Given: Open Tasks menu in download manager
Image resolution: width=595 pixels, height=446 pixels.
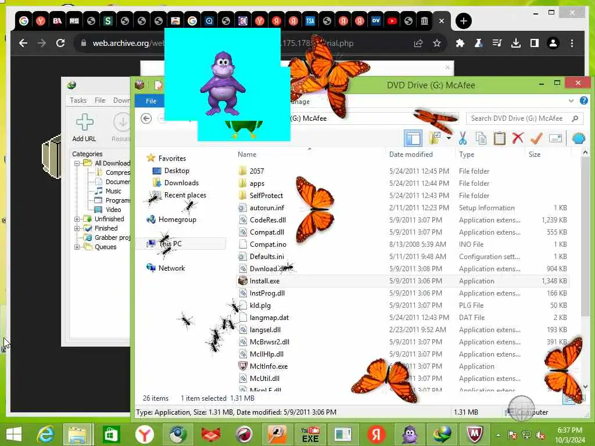Looking at the screenshot, I should click(x=78, y=100).
